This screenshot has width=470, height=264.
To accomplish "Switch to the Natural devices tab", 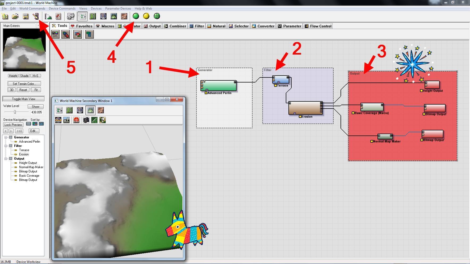I will [216, 26].
